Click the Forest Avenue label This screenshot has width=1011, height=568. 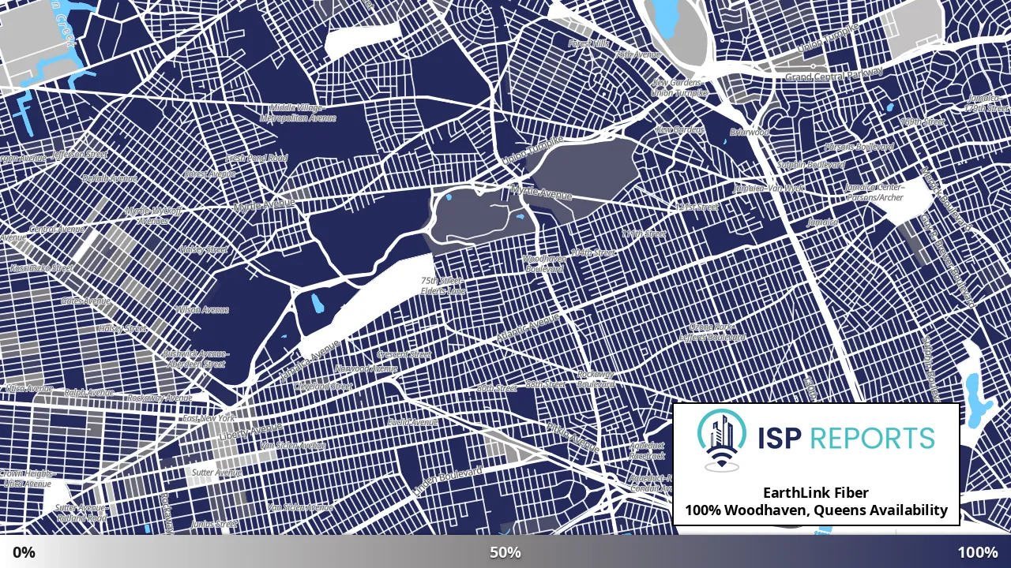coord(209,173)
